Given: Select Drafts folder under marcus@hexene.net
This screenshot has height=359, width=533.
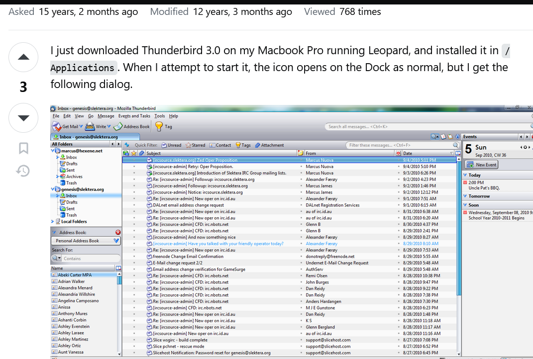Looking at the screenshot, I should [72, 164].
